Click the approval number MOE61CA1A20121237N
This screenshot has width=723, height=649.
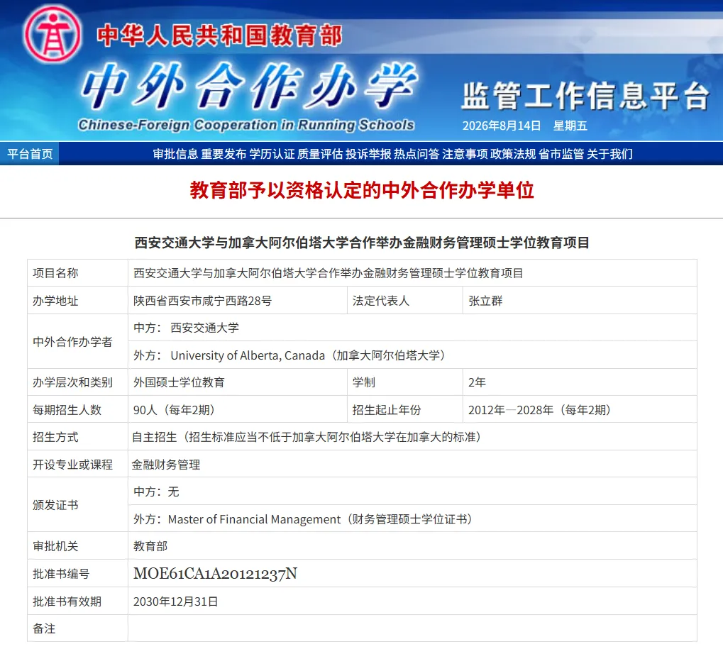pos(215,573)
